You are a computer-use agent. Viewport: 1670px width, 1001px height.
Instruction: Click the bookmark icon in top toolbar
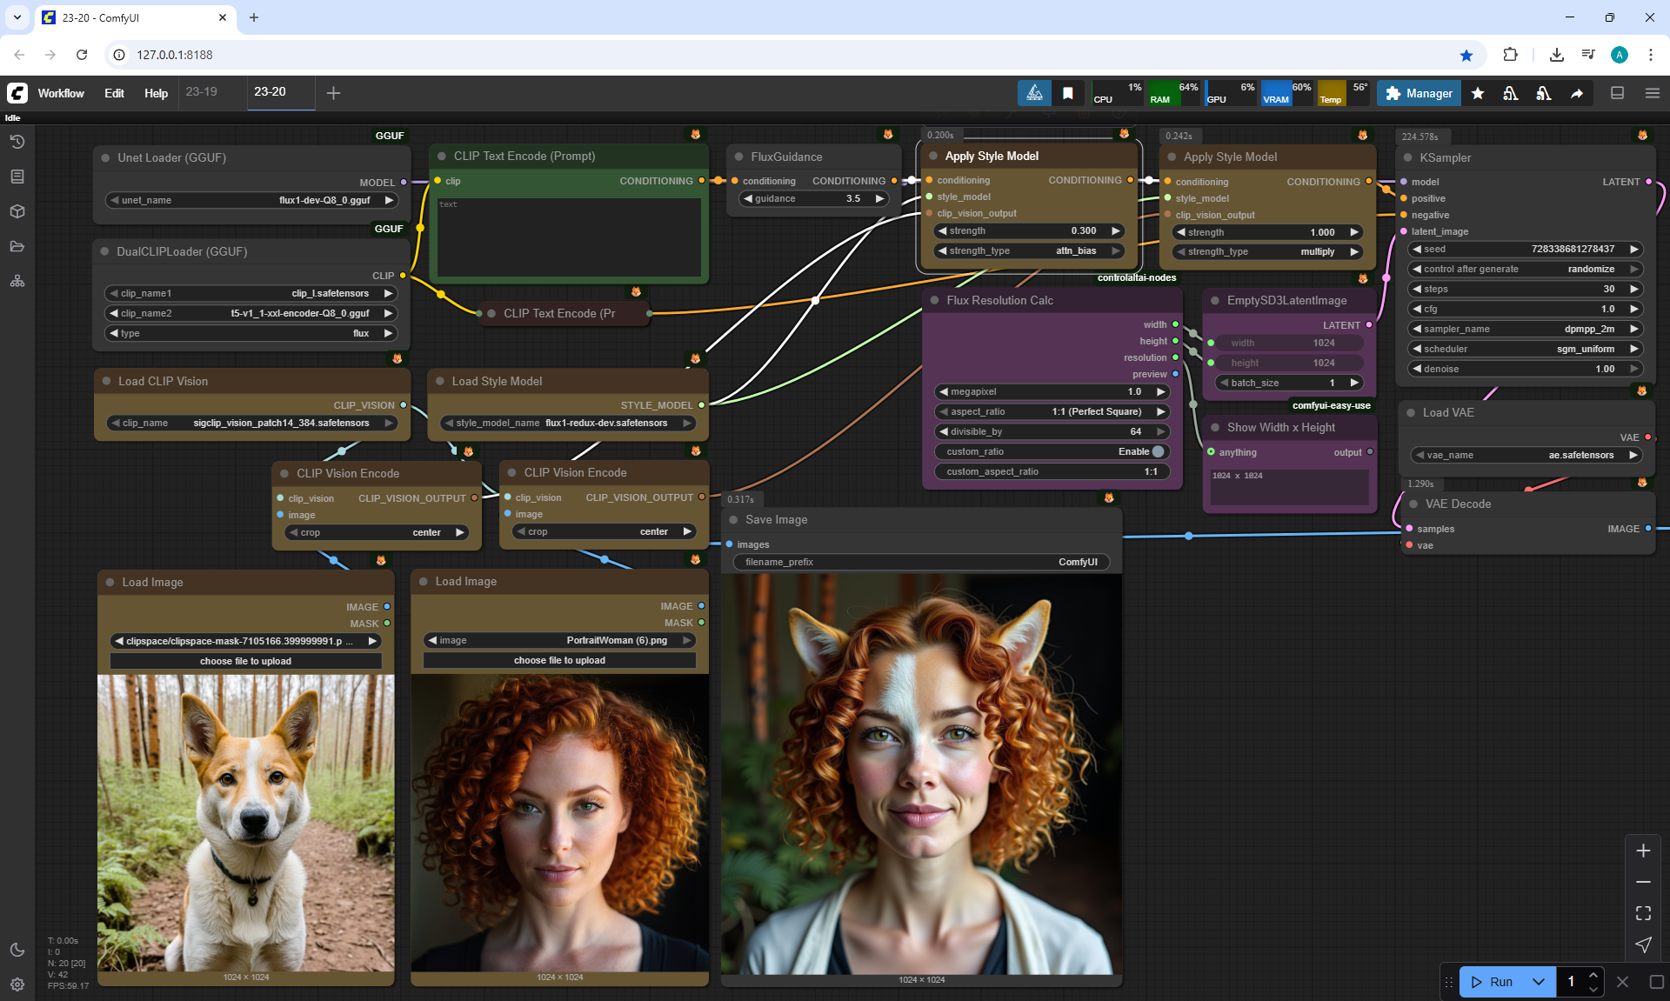point(1068,93)
